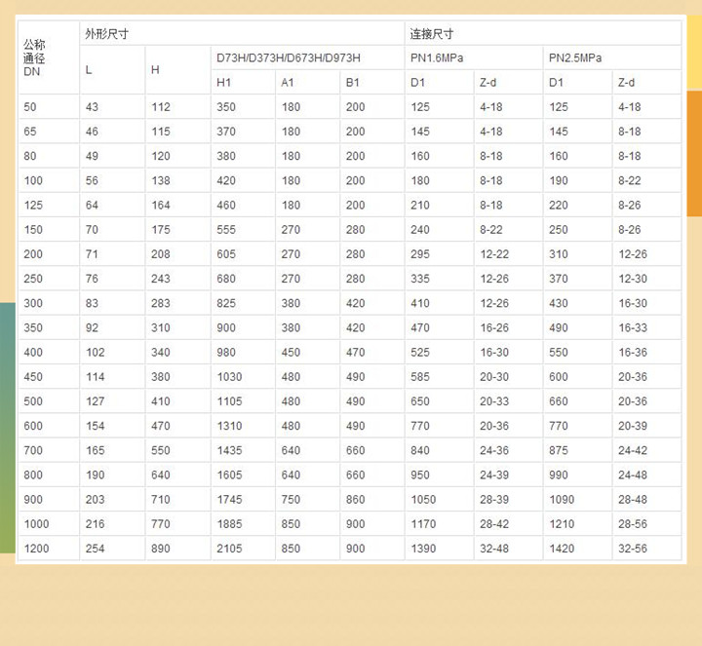Click the DN 200 row label
Screen dimensions: 702x646
(33, 254)
